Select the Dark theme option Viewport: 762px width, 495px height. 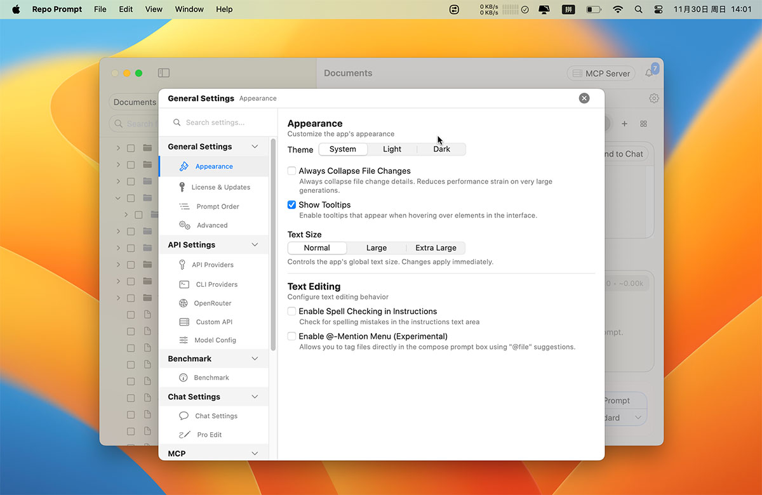tap(441, 149)
